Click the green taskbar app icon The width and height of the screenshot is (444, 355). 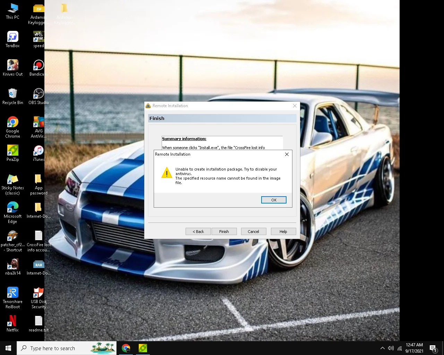point(143,348)
